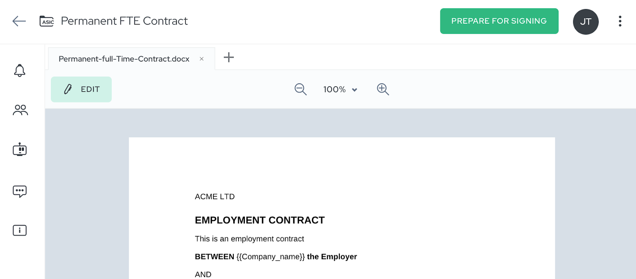Image resolution: width=636 pixels, height=279 pixels.
Task: Click the ASIC folder icon next to title
Action: 47,21
